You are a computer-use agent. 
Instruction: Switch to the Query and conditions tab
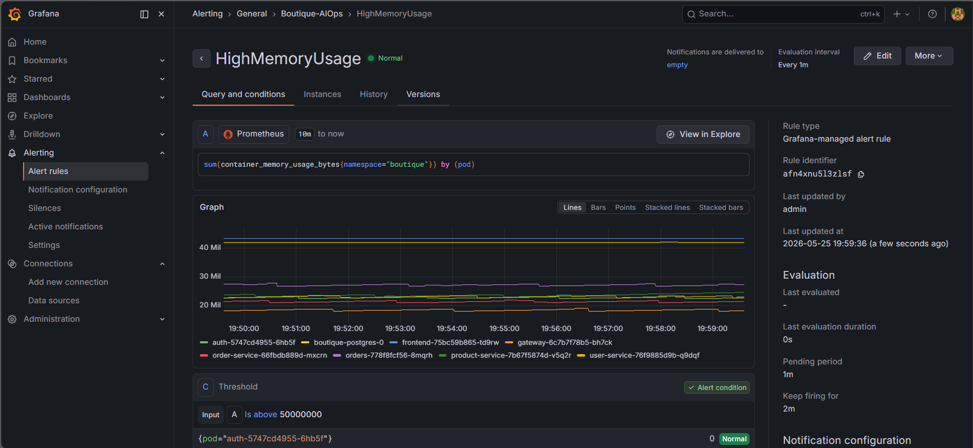pyautogui.click(x=244, y=94)
